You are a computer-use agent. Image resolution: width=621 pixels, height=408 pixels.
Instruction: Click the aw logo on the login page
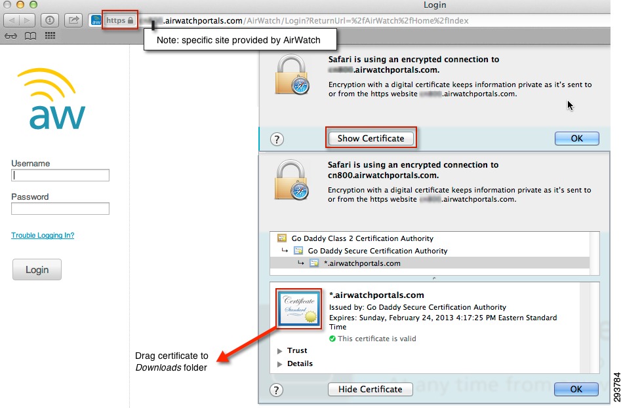pyautogui.click(x=52, y=99)
